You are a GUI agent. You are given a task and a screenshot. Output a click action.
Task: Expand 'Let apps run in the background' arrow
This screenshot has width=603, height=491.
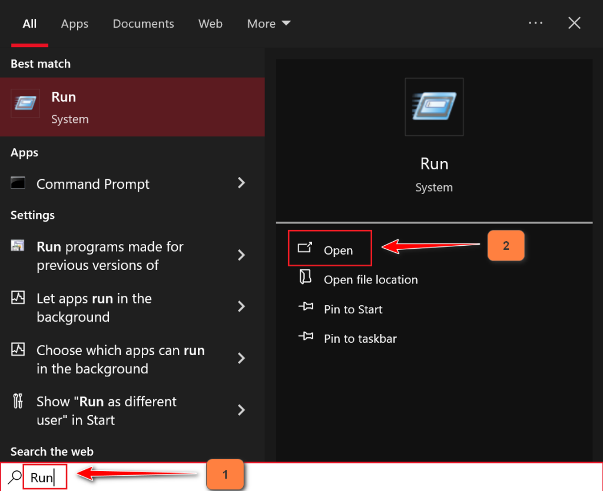point(241,307)
